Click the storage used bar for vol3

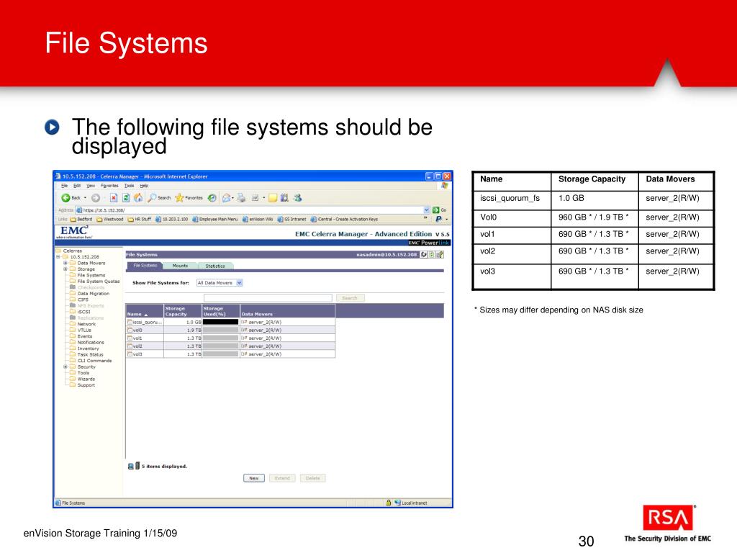point(221,354)
